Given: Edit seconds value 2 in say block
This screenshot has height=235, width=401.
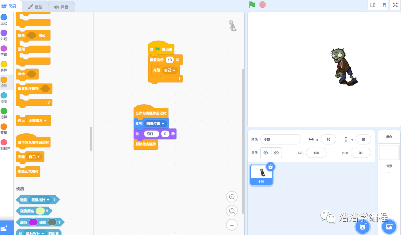Looking at the screenshot, I should pos(165,134).
